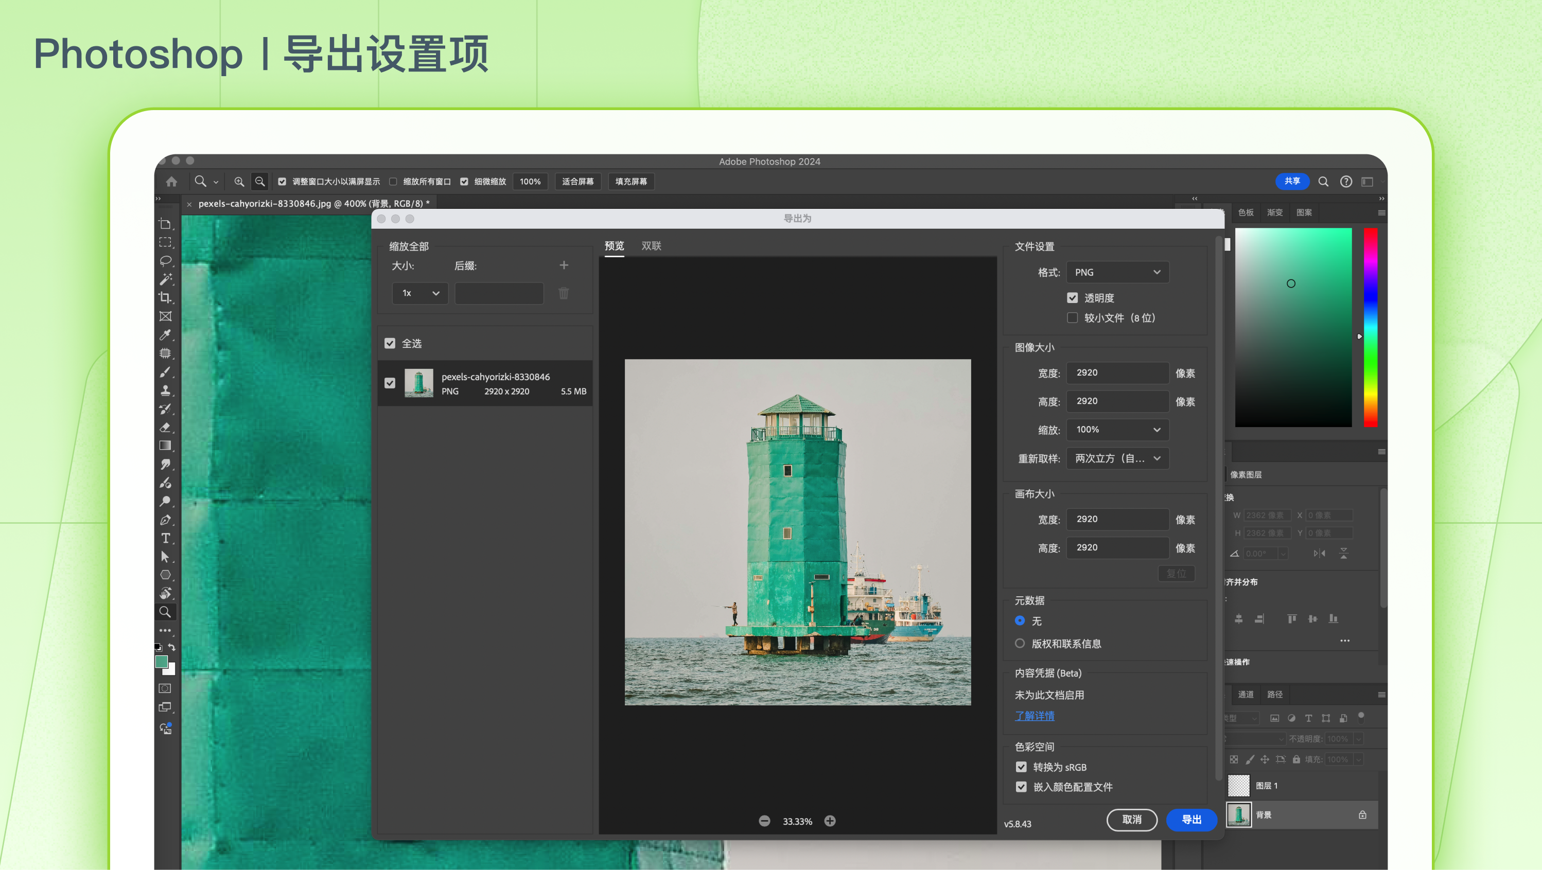Toggle 转换为 sRGB checkbox
Screen dimensions: 1542x870
(x=1021, y=767)
